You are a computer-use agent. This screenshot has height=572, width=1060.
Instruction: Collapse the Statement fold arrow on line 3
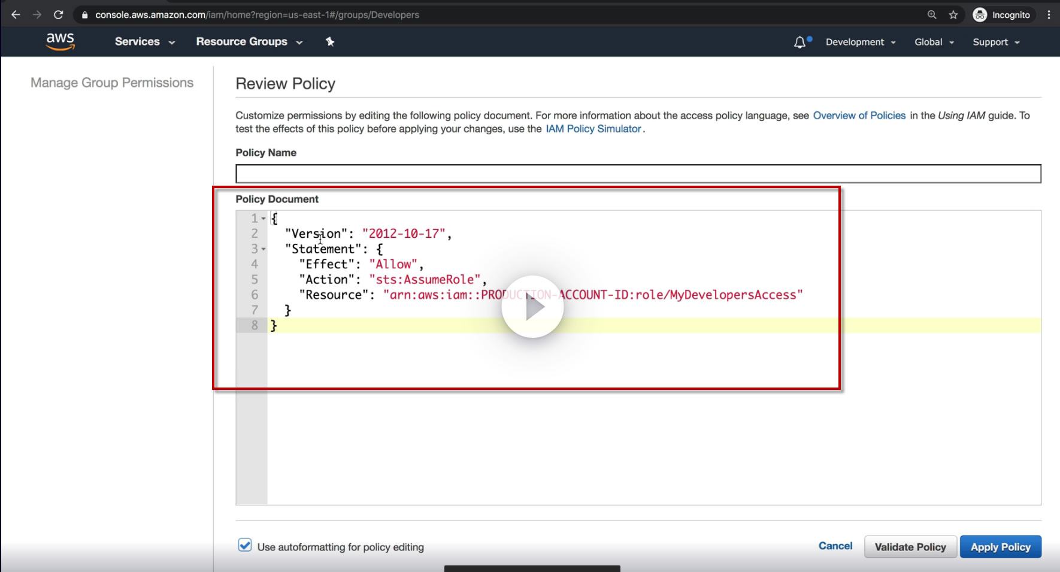tap(264, 249)
